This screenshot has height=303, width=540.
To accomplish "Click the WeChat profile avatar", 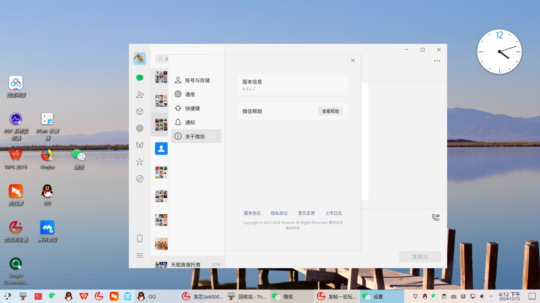I will tap(139, 59).
